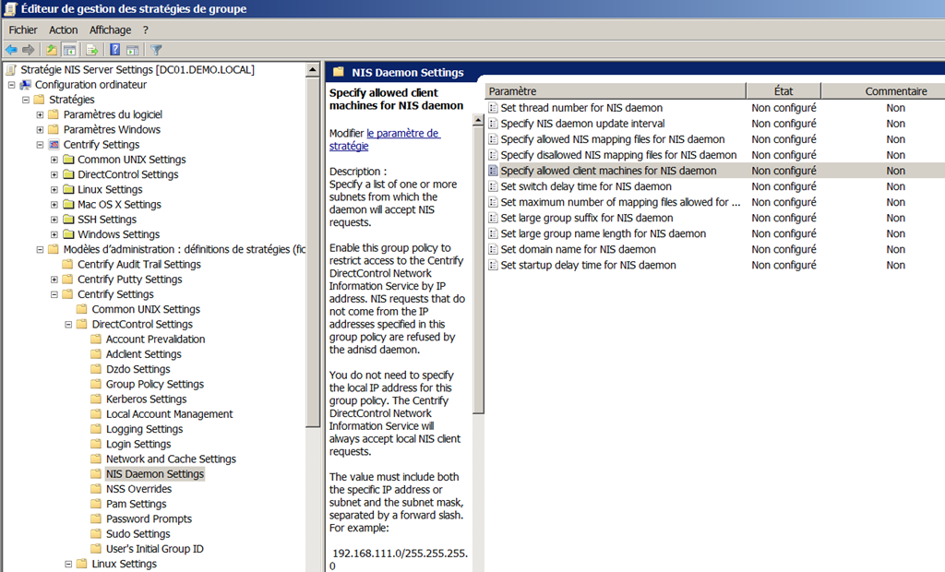Expand 'Centrify Putty Settings' node
The height and width of the screenshot is (572, 945).
pos(54,279)
